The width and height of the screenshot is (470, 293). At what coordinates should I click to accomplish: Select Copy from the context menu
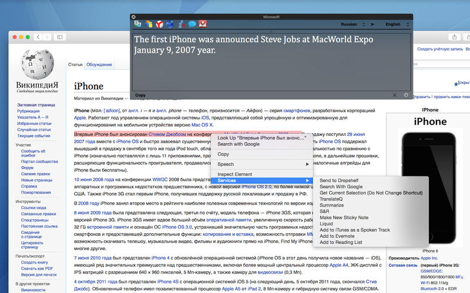coord(261,154)
